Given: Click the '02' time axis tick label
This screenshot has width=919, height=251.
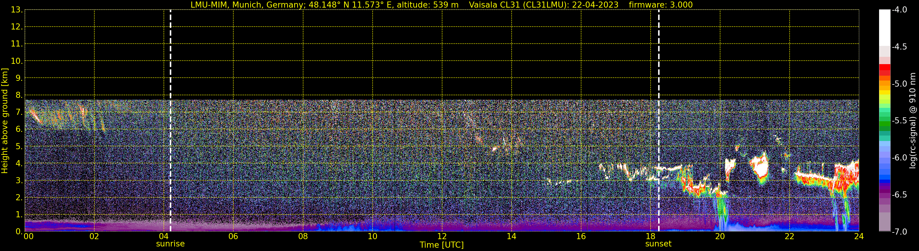Looking at the screenshot, I should point(94,236).
